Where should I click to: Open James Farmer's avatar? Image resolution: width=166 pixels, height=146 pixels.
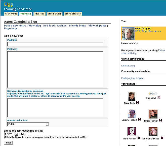coord(153,114)
